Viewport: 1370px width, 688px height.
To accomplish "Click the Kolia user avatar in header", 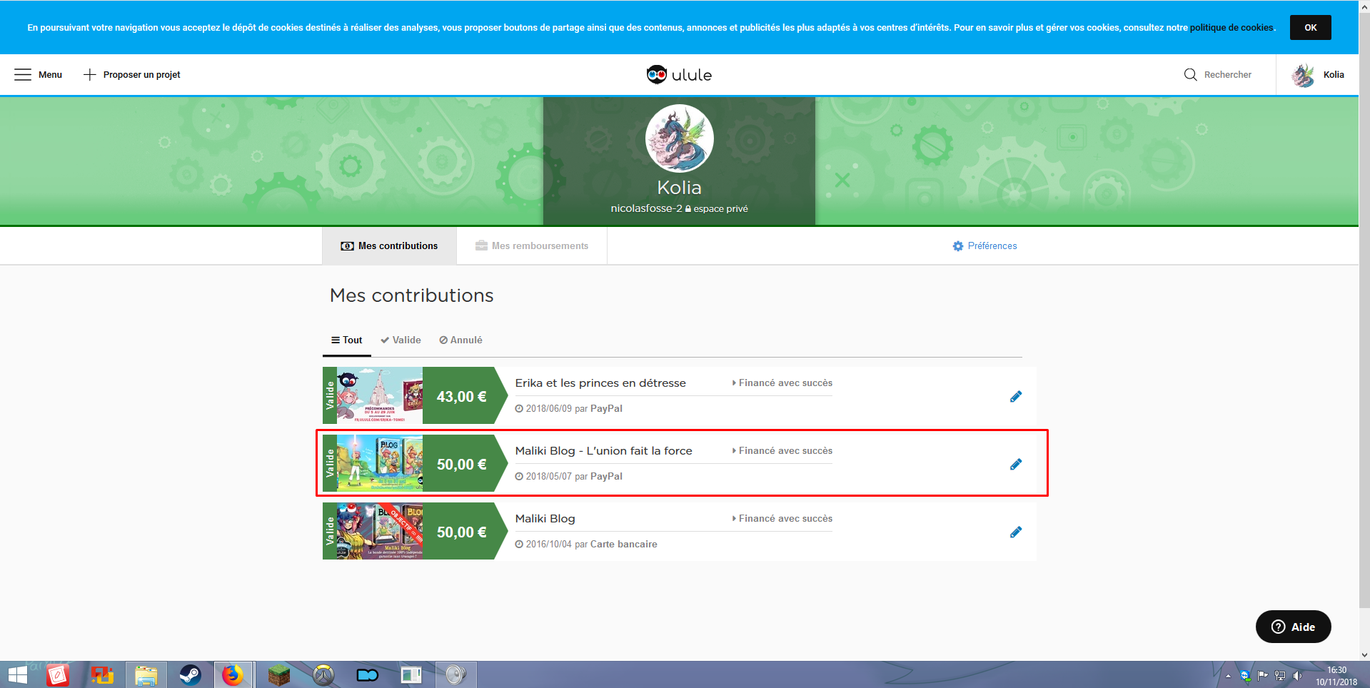I will coord(1303,75).
